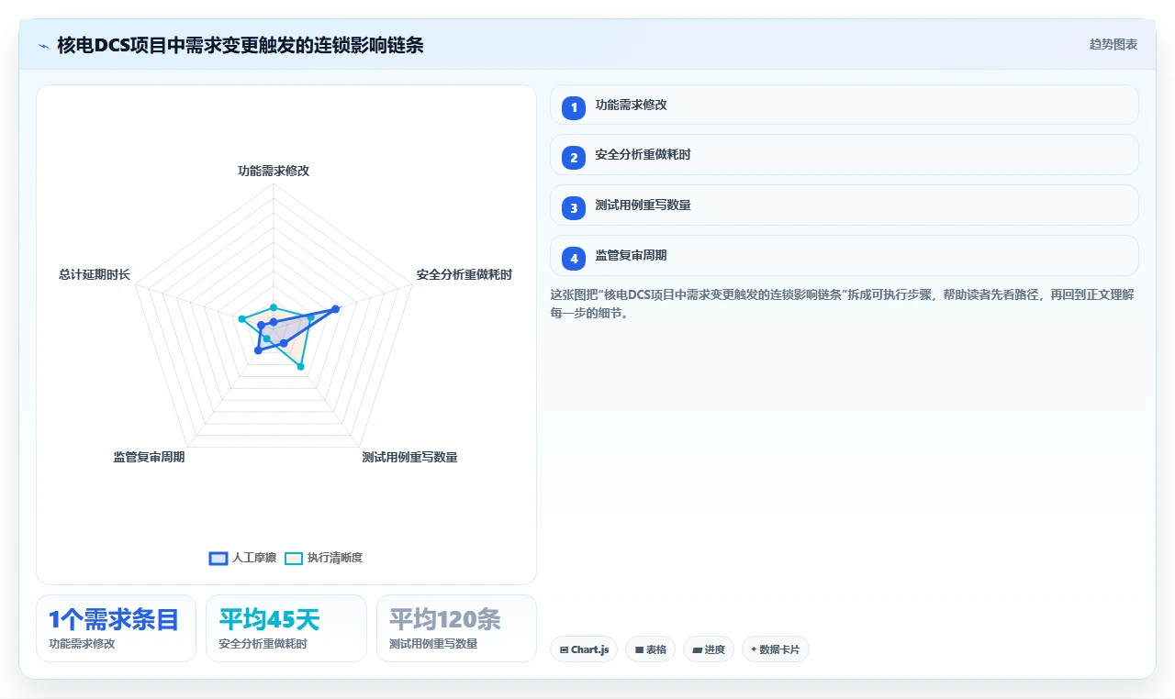The image size is (1175, 699).
Task: Click the teal data point on the 测试用例重写数量 axis
Action: pos(301,367)
